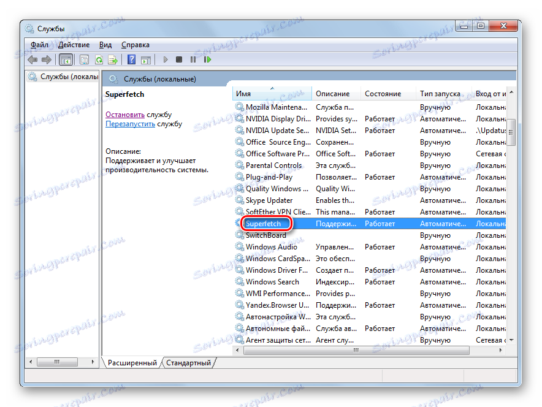Screen dimensions: 542x407
Task: Click the services list horizontal scrollbar thumb
Action: pos(356,351)
